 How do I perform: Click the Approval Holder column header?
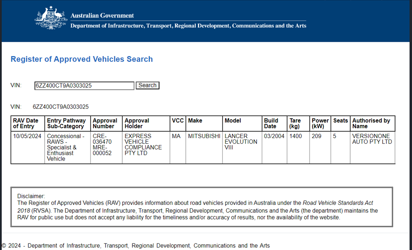click(x=137, y=123)
